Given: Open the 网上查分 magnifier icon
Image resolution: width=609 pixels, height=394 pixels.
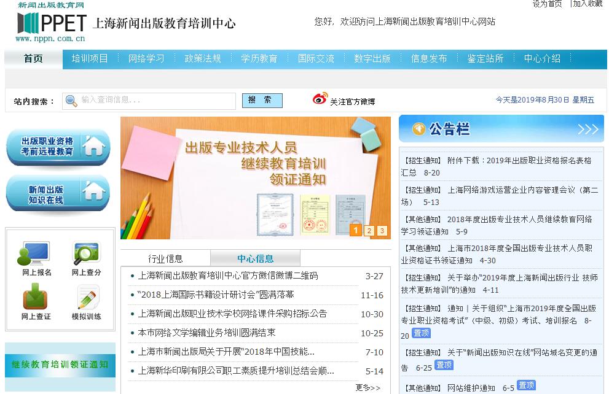Looking at the screenshot, I should tap(86, 253).
